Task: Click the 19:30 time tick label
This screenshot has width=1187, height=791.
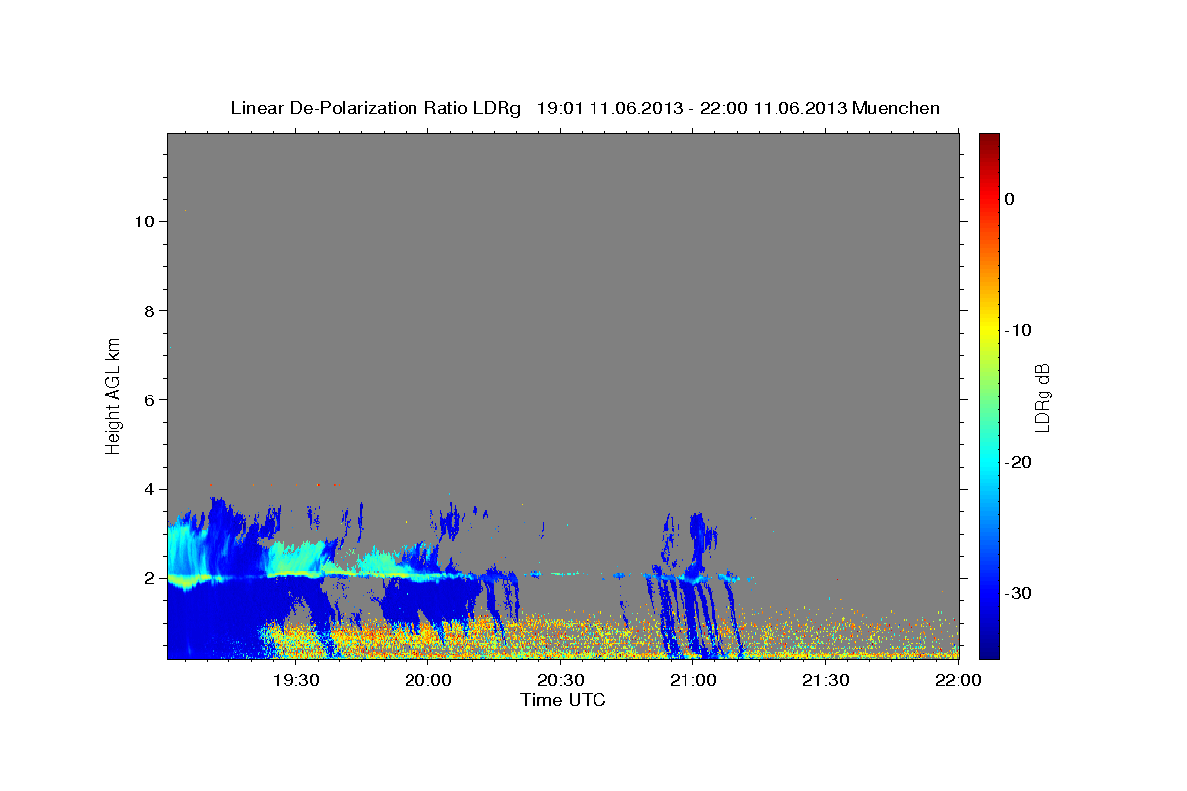Action: pos(295,680)
